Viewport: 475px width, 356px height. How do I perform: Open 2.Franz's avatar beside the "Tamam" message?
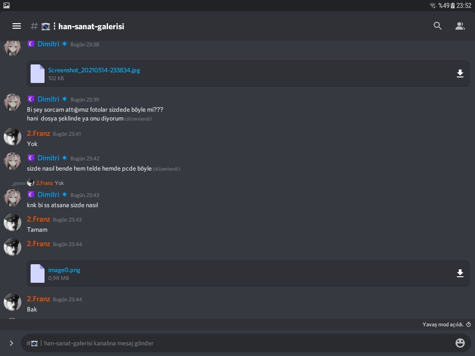pos(13,222)
